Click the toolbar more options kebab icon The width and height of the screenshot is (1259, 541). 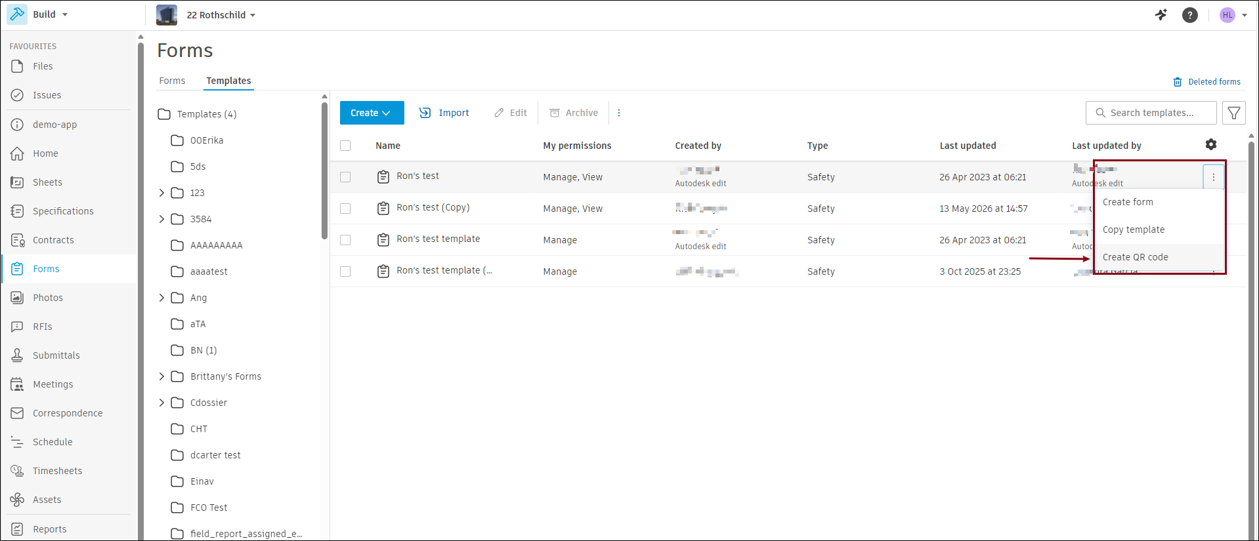[619, 113]
